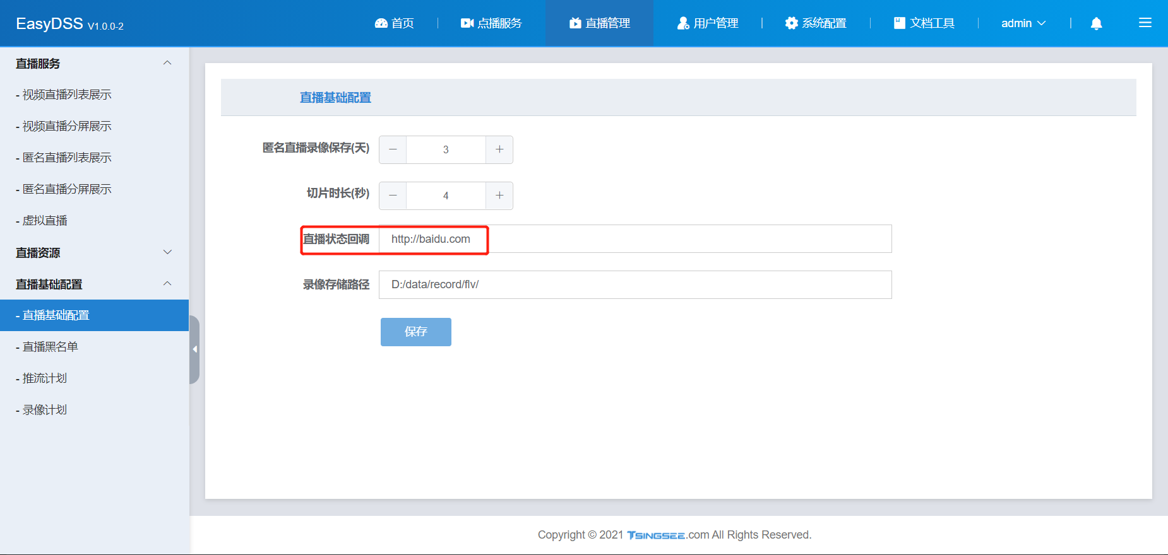Open 匿名直播列表展示 in sidebar
The image size is (1168, 555).
(x=95, y=158)
